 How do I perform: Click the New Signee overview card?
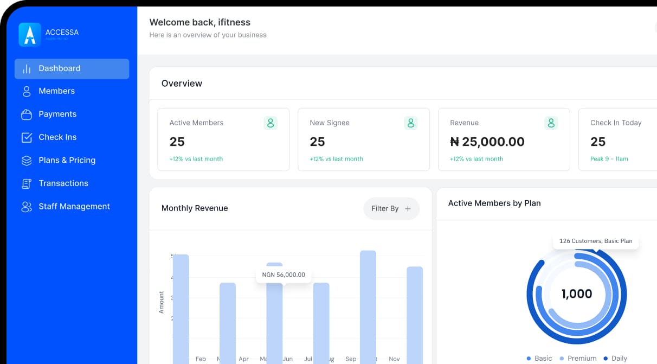click(364, 139)
